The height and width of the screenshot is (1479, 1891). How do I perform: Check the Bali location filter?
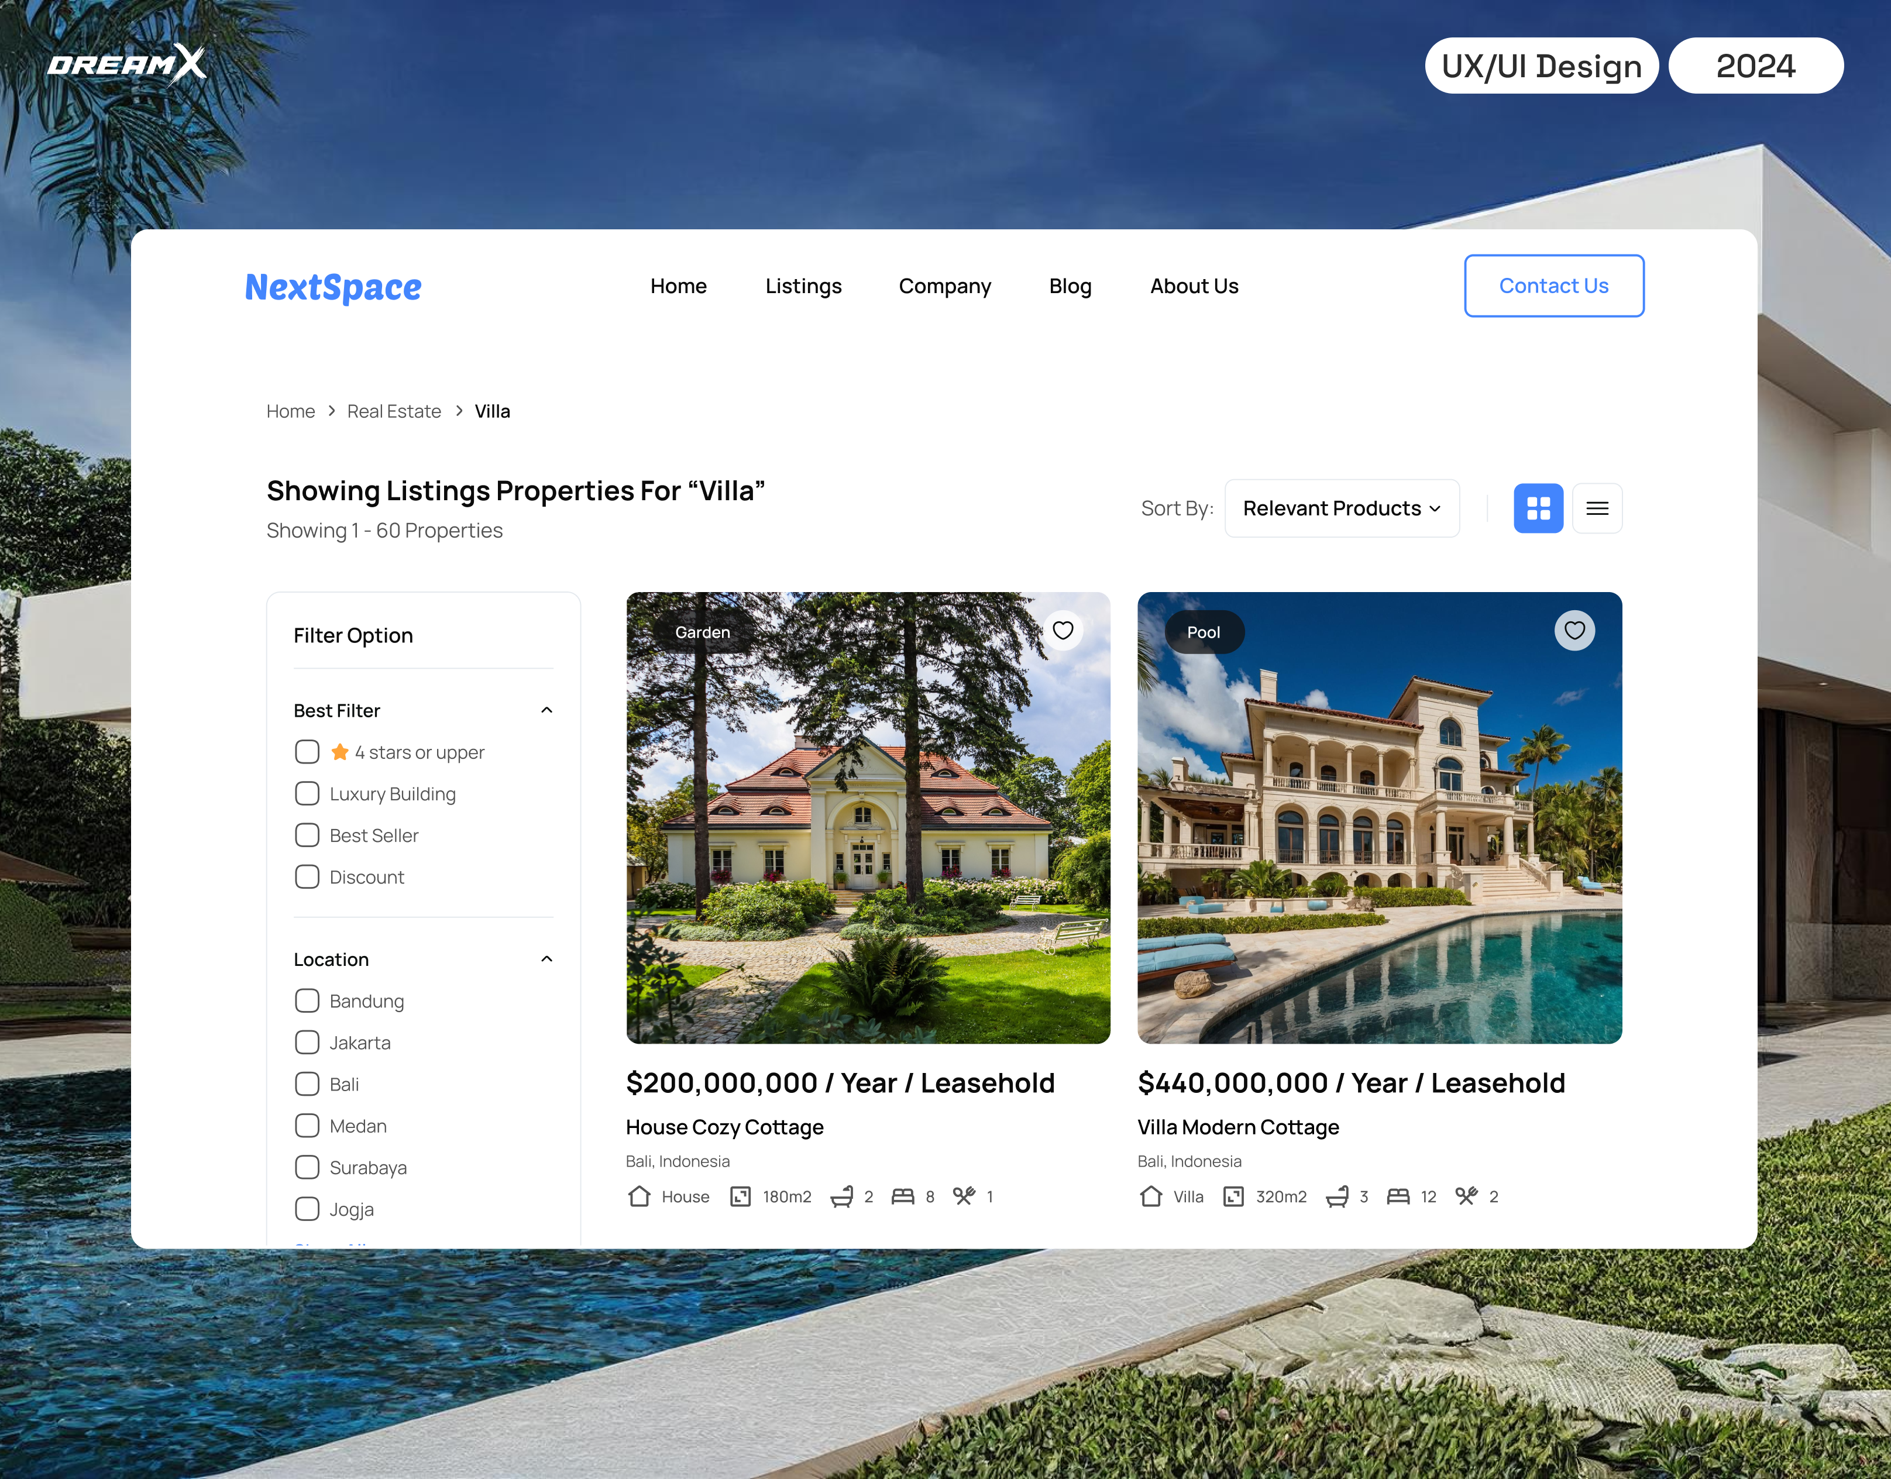[307, 1084]
